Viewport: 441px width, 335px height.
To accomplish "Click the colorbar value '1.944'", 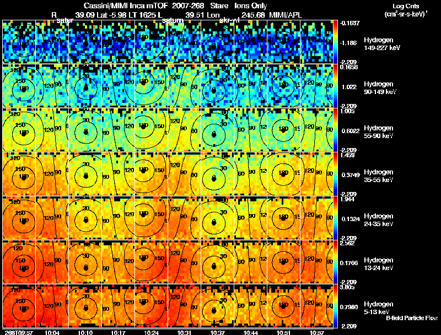I will point(347,199).
